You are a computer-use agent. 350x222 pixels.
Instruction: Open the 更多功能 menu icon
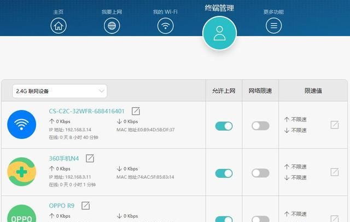coord(273,26)
